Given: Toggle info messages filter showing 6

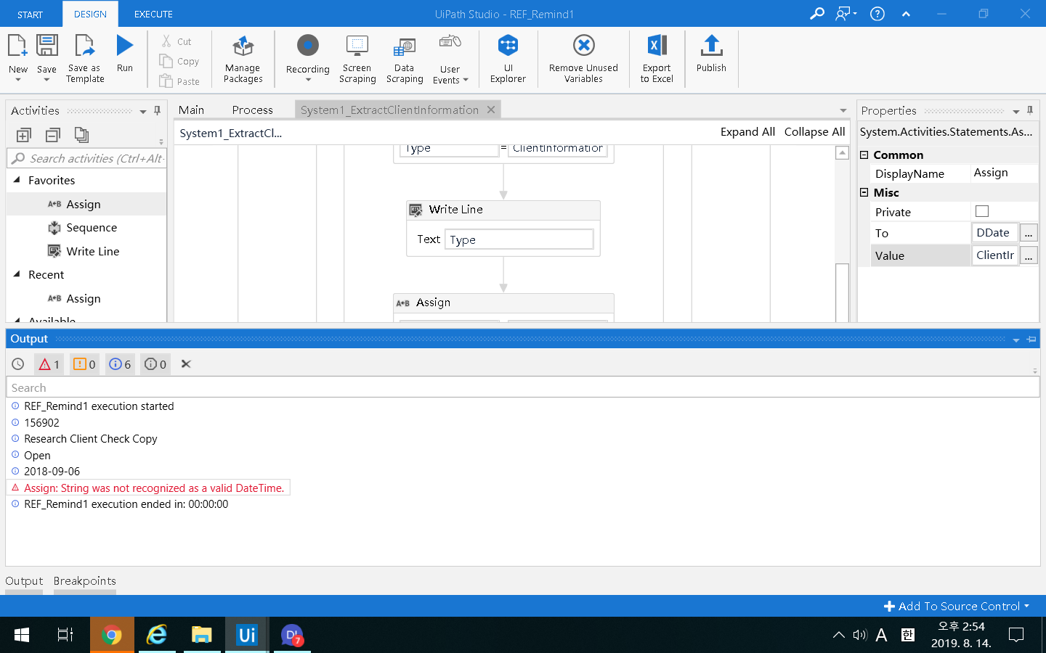Looking at the screenshot, I should (120, 364).
